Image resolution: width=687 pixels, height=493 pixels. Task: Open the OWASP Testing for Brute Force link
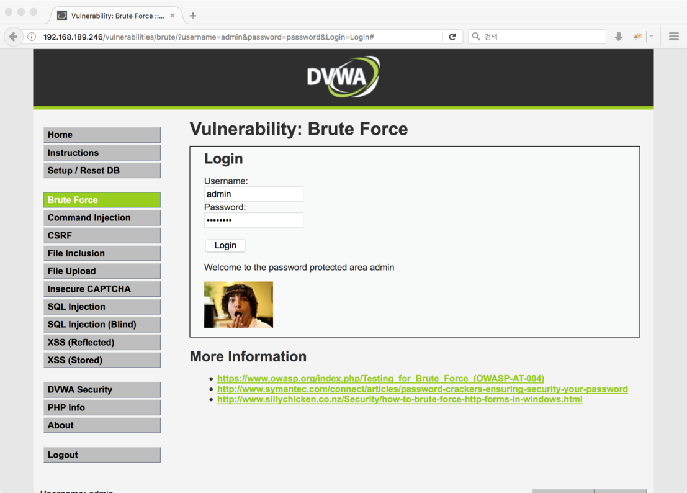381,378
